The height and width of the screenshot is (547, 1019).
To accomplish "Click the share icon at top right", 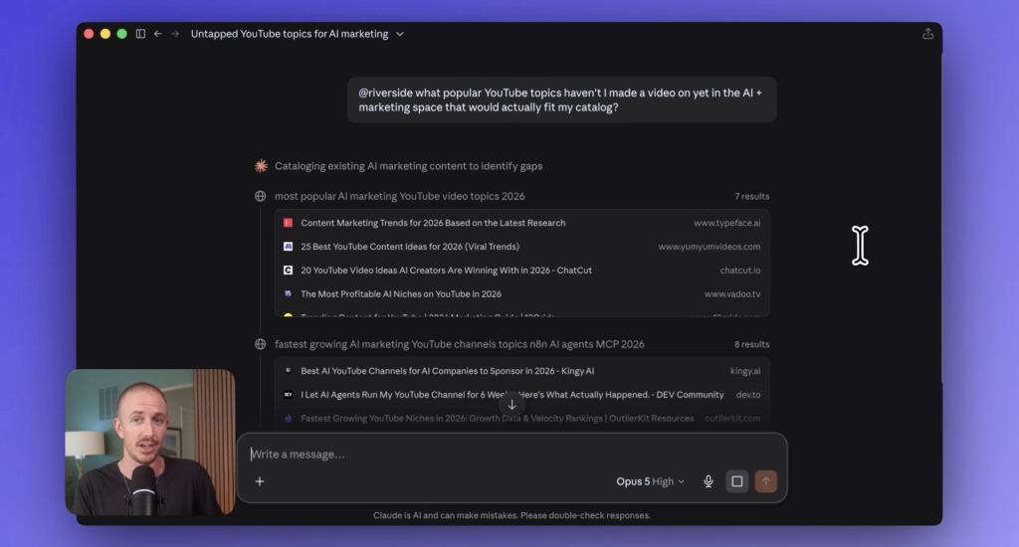I will click(x=928, y=34).
